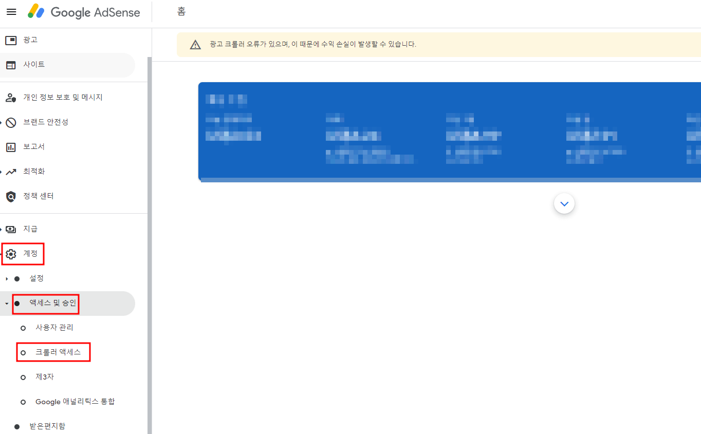Switch to the 홈 tab
The height and width of the screenshot is (434, 701).
[181, 11]
